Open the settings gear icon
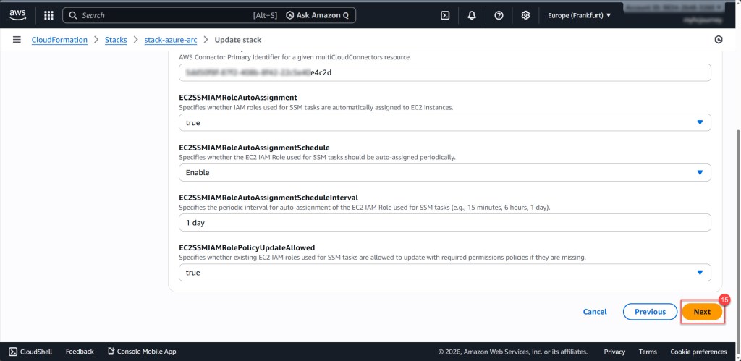 click(x=525, y=15)
